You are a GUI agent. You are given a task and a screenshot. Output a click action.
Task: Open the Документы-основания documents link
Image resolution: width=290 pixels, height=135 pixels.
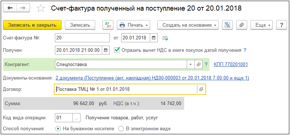click(x=152, y=78)
